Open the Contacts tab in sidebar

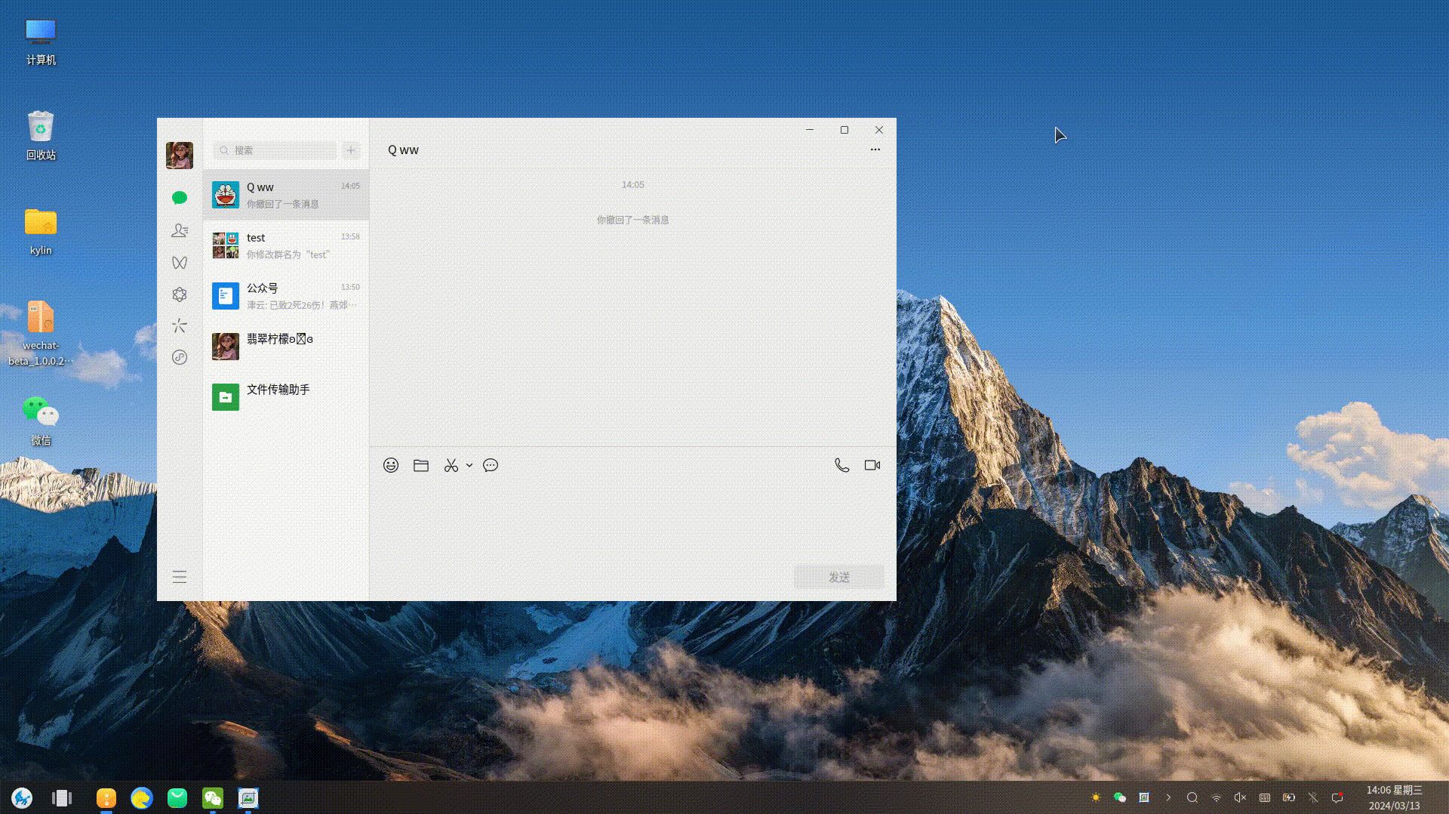pos(180,230)
